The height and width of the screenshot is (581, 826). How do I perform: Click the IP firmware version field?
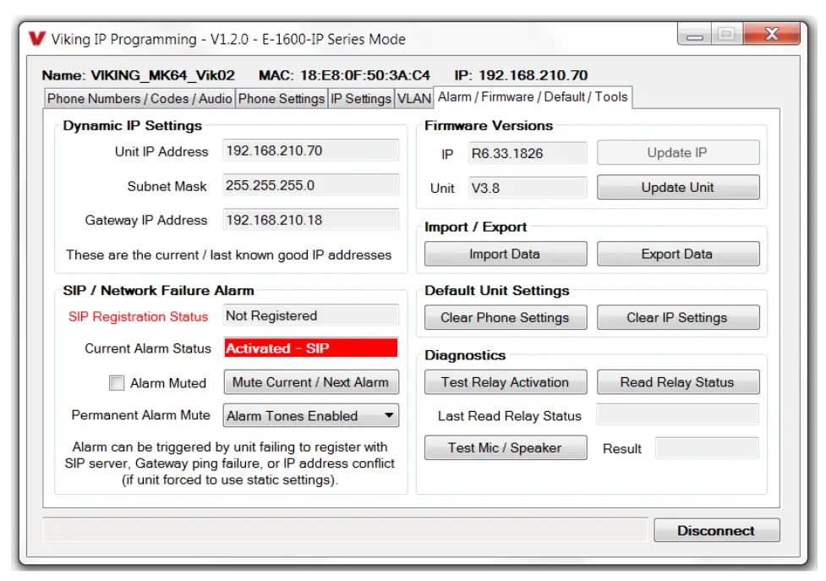click(528, 153)
